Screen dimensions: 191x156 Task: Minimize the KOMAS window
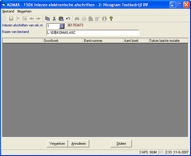172,5
